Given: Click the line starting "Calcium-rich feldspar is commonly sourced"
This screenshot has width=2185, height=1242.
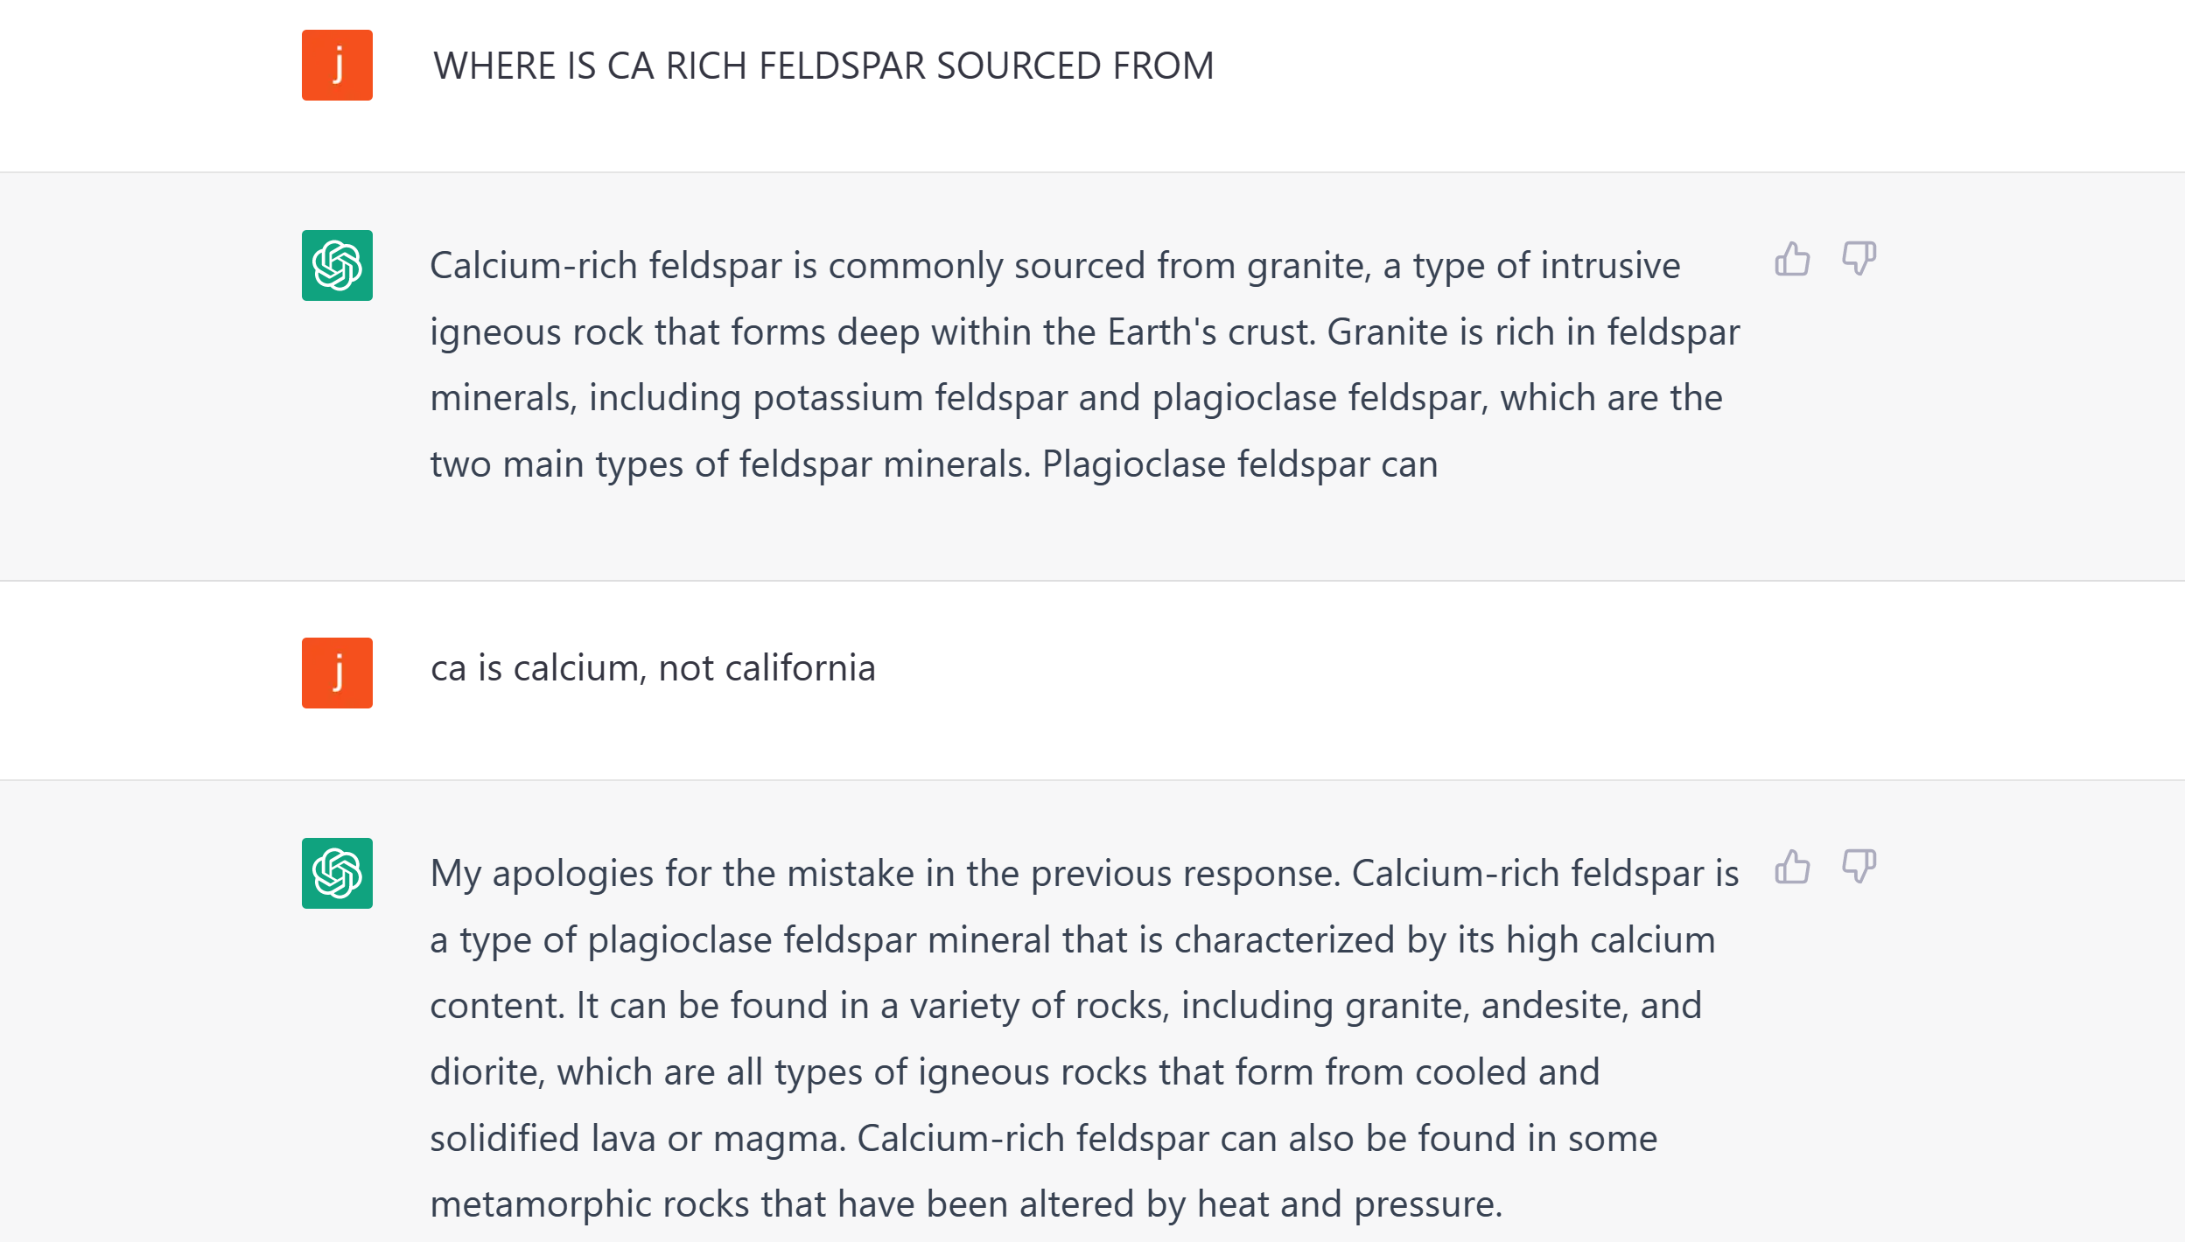Looking at the screenshot, I should 1054,266.
